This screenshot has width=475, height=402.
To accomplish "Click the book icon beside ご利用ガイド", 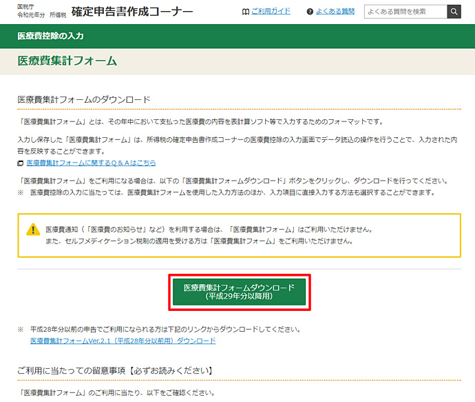I will [245, 12].
